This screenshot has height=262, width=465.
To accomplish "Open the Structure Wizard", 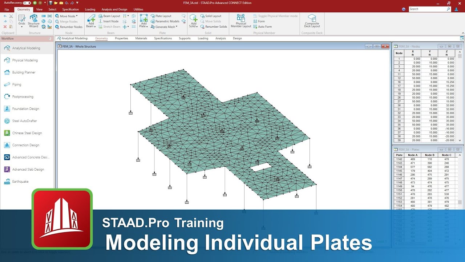I will click(34, 21).
